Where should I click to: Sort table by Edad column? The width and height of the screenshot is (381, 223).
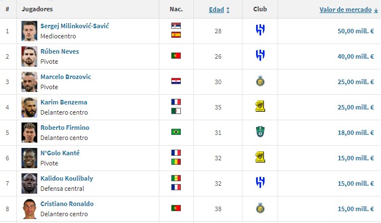point(217,10)
